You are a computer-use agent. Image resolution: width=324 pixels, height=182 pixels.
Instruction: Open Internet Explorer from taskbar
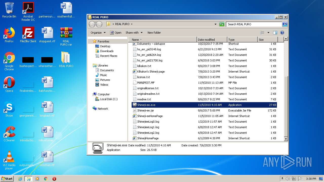point(20,179)
